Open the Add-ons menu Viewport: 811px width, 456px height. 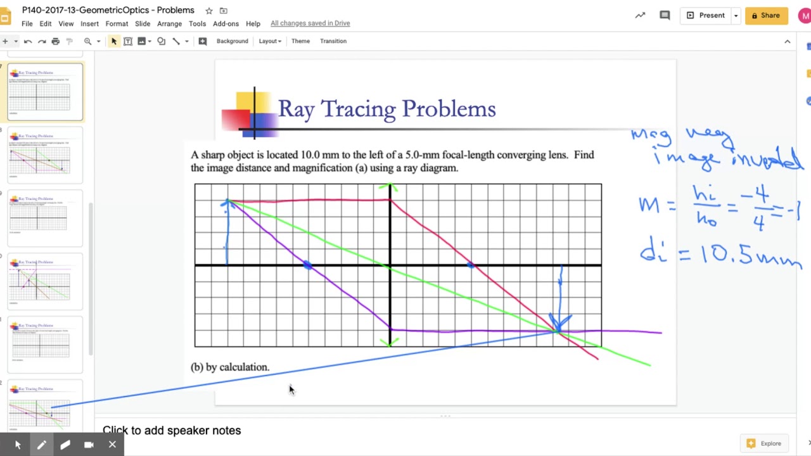click(x=226, y=23)
